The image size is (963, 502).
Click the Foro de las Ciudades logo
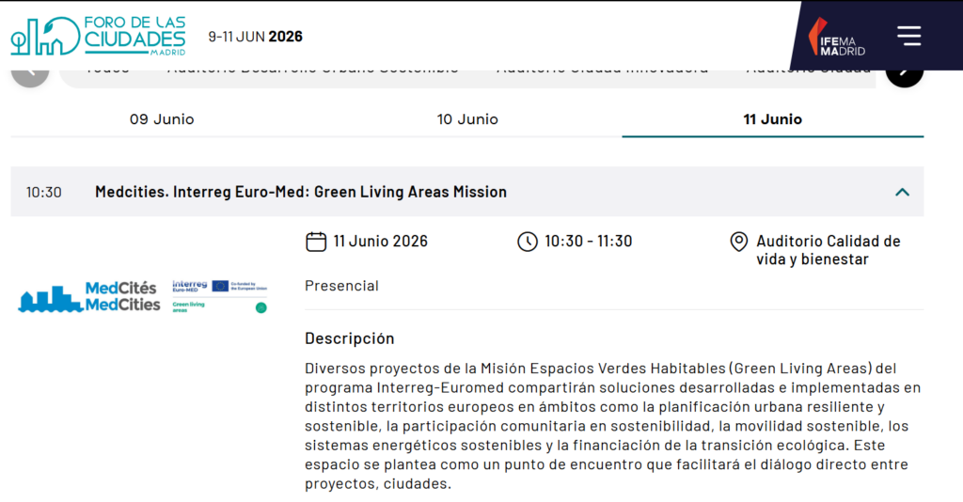pyautogui.click(x=98, y=36)
